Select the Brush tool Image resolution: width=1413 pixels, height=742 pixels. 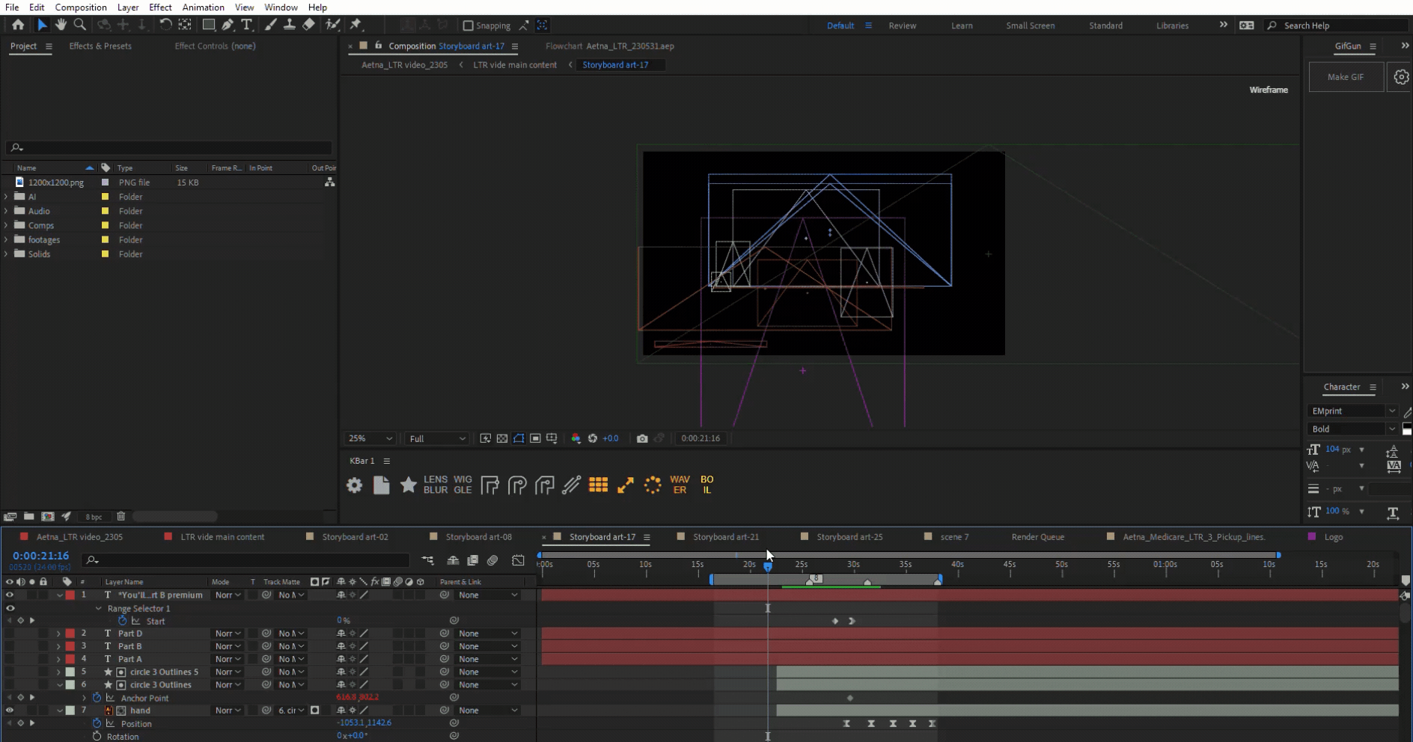coord(270,25)
